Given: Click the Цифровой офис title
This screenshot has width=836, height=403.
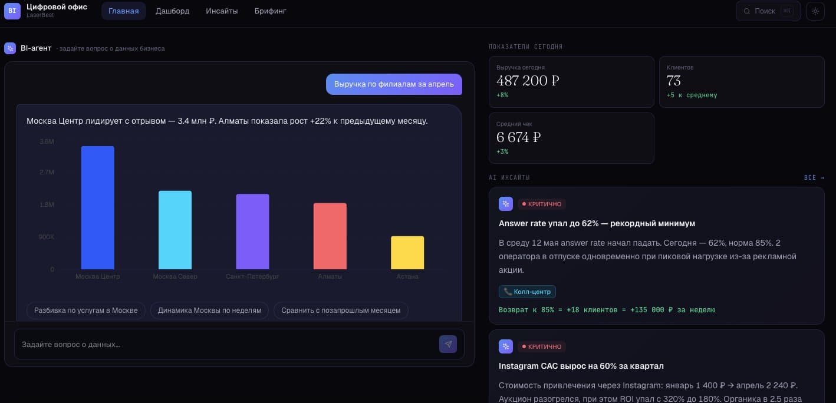Looking at the screenshot, I should (x=57, y=6).
